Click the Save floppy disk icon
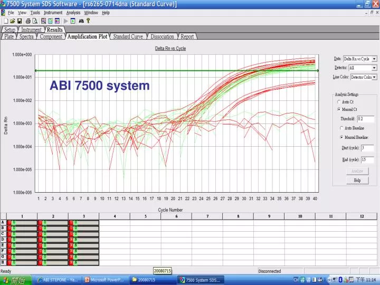Image resolution: width=380 pixels, height=285 pixels. 20,21
